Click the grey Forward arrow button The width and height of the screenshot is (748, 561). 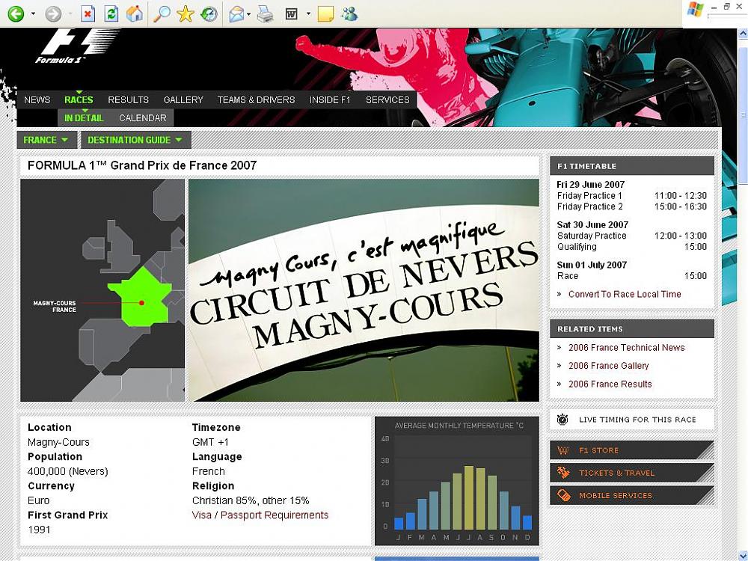[53, 13]
